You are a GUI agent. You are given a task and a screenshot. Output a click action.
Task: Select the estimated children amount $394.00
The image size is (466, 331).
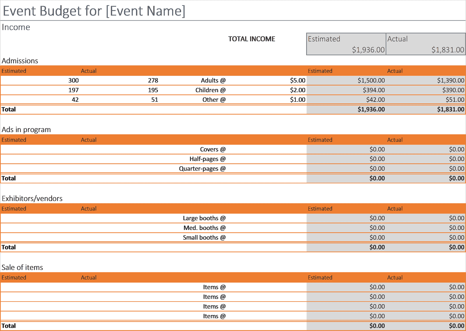click(x=374, y=90)
